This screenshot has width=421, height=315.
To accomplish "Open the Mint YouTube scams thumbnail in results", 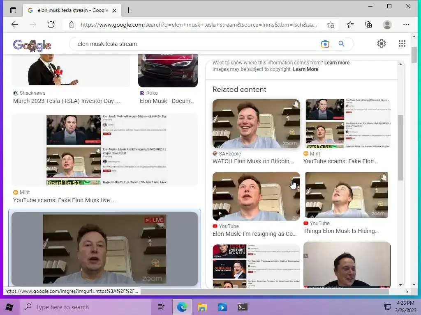I will pos(105,149).
